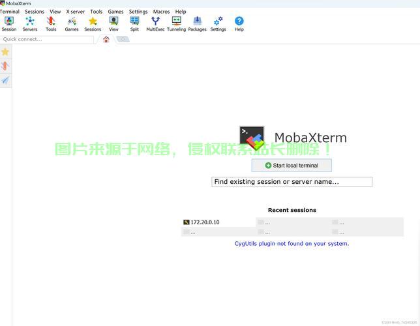
Task: Open the Terminal menu
Action: pyautogui.click(x=10, y=12)
